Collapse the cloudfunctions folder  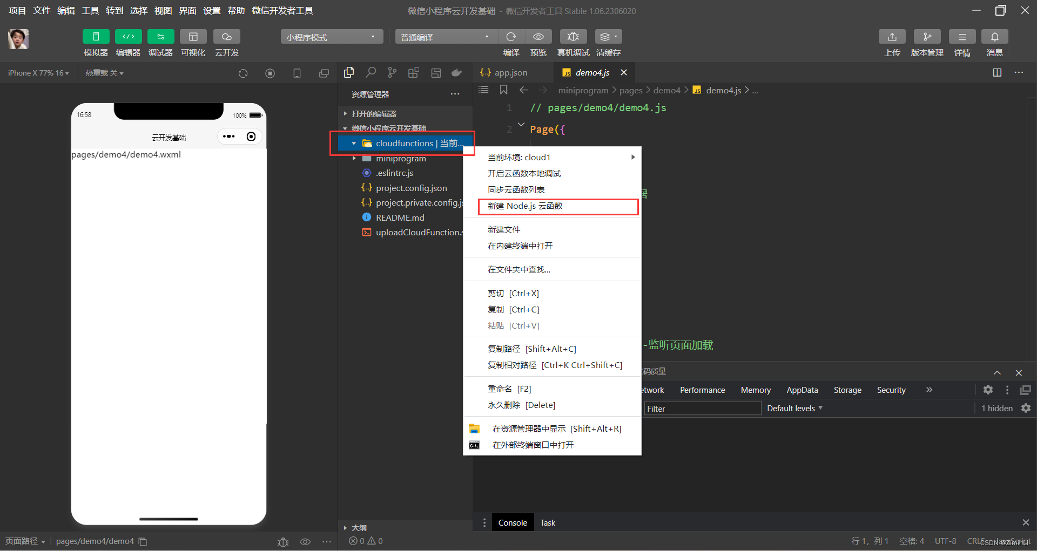click(x=354, y=144)
